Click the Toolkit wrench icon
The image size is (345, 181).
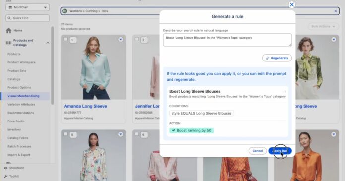pyautogui.click(x=6, y=176)
